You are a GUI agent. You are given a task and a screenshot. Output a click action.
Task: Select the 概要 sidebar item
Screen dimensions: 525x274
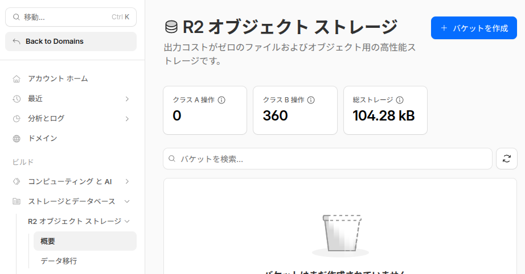point(84,241)
